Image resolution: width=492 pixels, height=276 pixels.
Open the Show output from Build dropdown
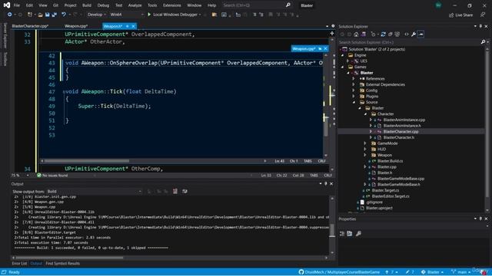click(94, 191)
